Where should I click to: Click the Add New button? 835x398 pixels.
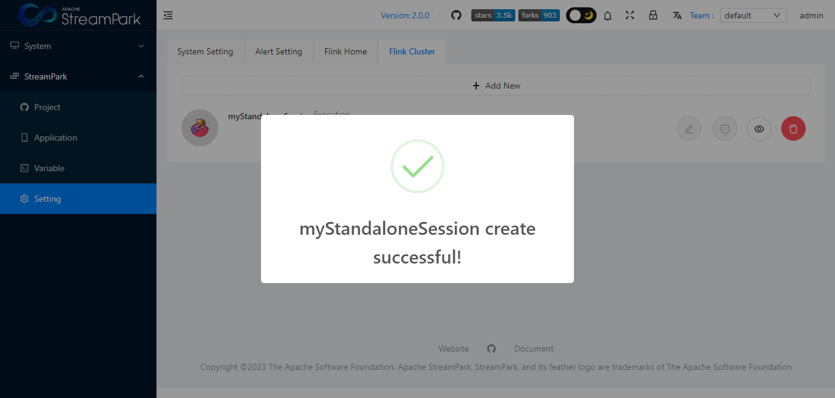496,86
